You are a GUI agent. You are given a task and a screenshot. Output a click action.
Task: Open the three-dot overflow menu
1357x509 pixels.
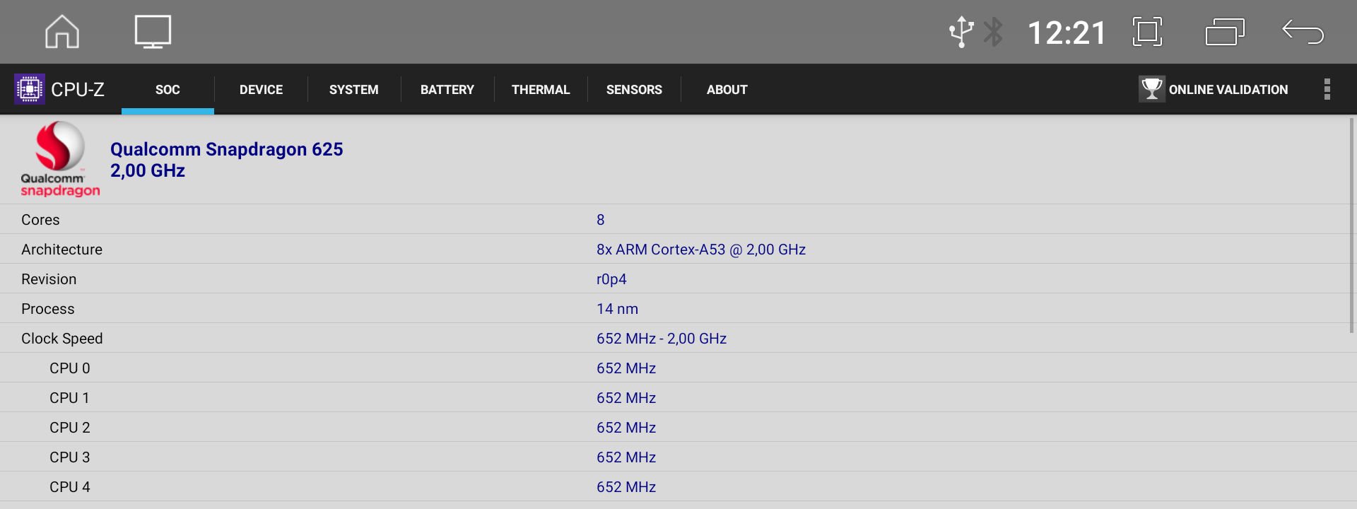pyautogui.click(x=1327, y=89)
